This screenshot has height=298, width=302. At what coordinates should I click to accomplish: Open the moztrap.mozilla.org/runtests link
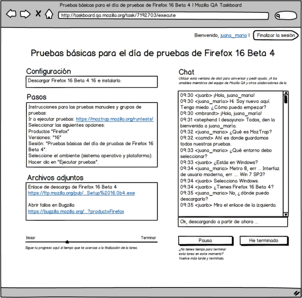pos(114,119)
